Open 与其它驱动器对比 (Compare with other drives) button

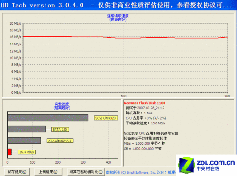[86, 172]
